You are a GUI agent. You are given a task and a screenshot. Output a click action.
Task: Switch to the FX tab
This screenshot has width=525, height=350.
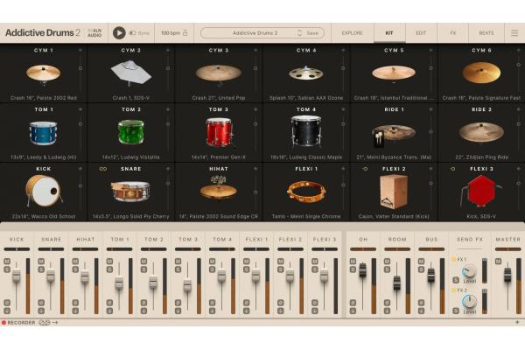pyautogui.click(x=452, y=33)
